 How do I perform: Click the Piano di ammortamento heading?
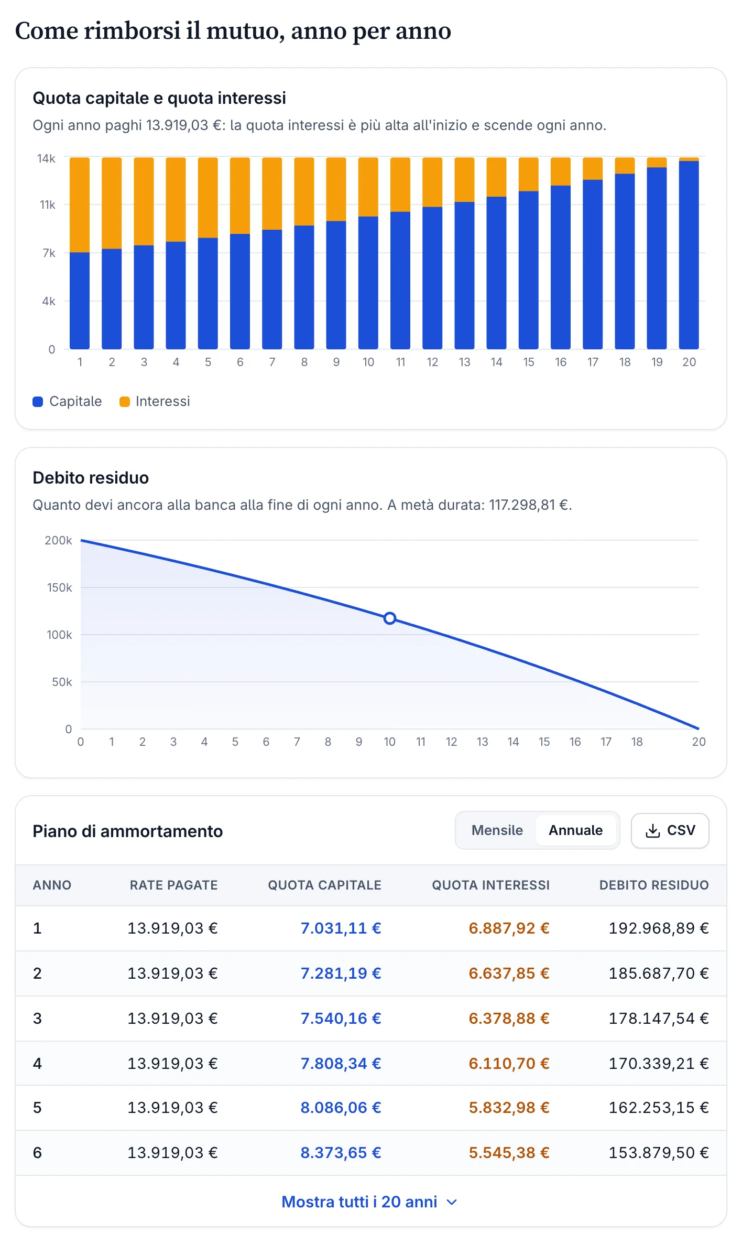tap(128, 831)
